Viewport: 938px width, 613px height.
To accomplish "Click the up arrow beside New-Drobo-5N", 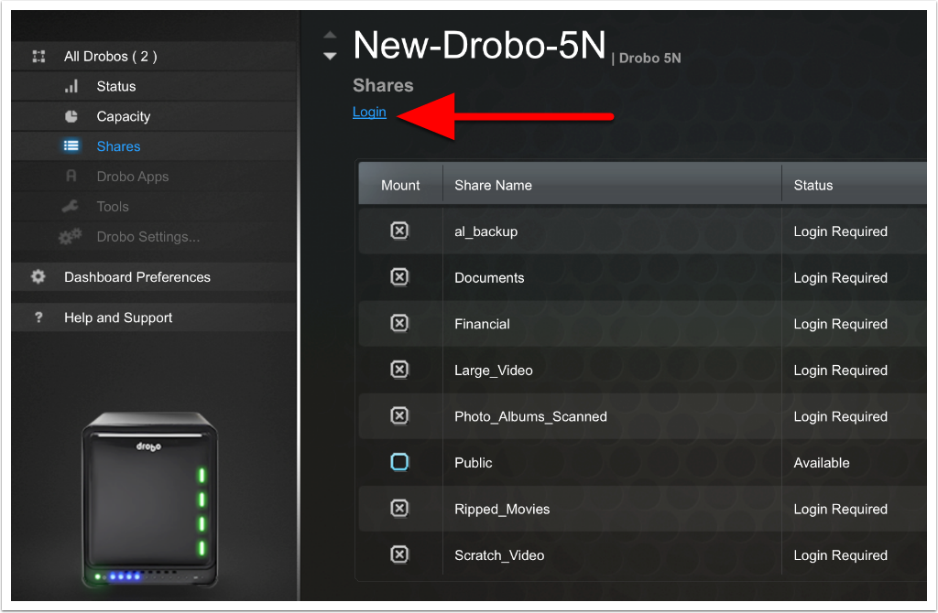I will click(330, 37).
